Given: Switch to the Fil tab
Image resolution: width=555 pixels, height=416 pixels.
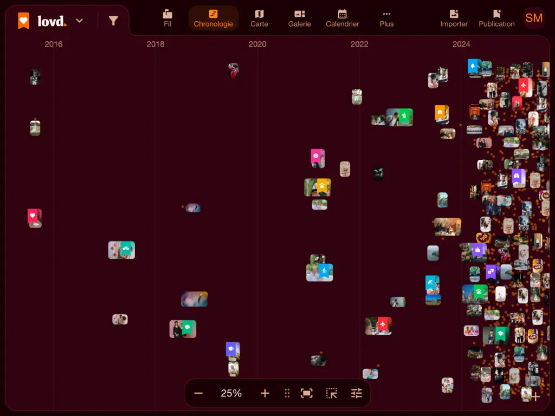Looking at the screenshot, I should click(x=167, y=19).
